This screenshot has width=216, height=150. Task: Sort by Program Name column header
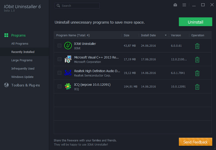coord(73,35)
